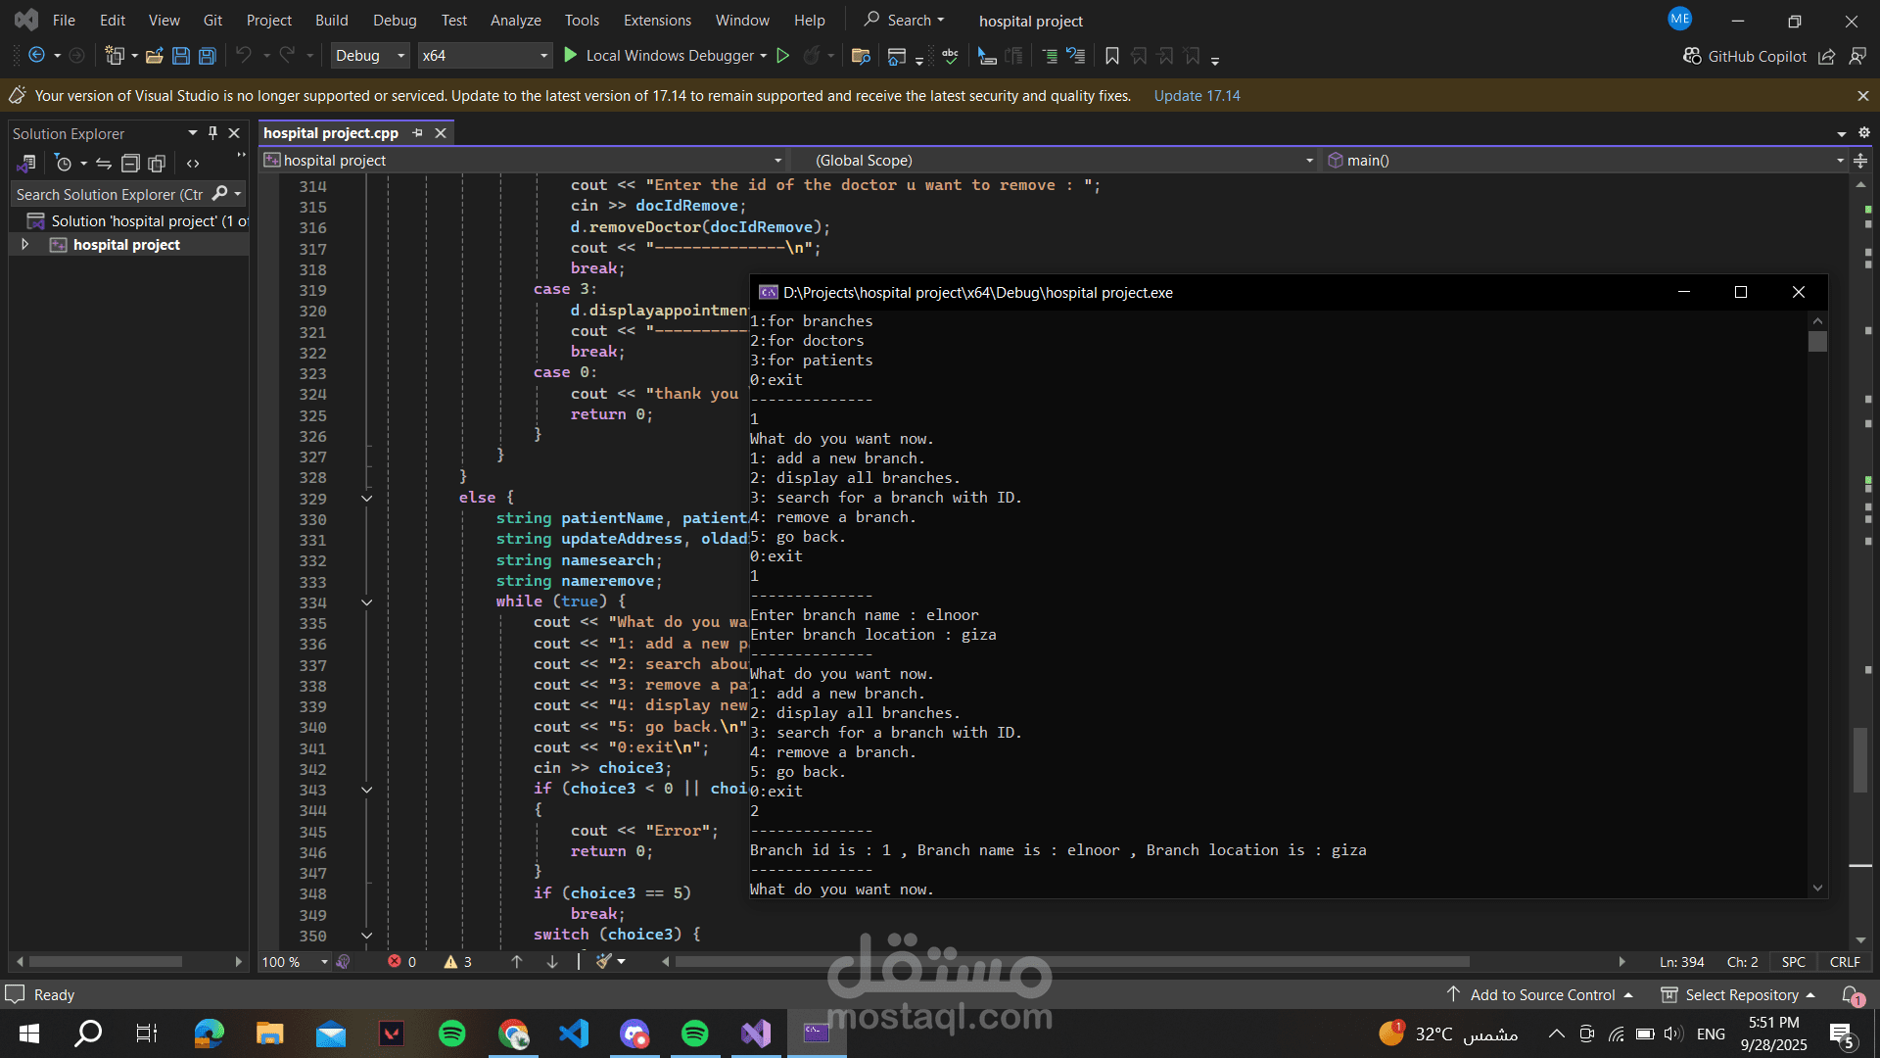The image size is (1880, 1058).
Task: Save the current file with the single-disk icon
Action: point(181,56)
